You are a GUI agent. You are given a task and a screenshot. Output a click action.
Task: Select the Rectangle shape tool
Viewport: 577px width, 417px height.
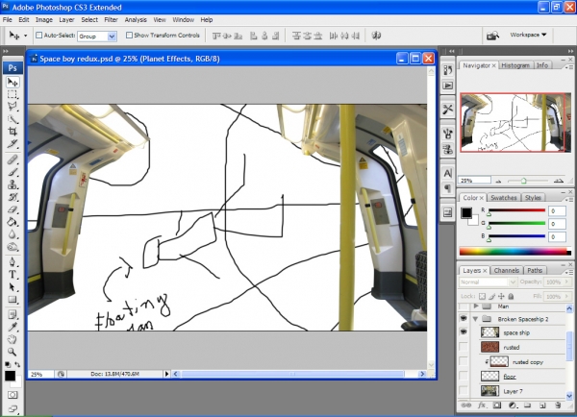coord(13,300)
